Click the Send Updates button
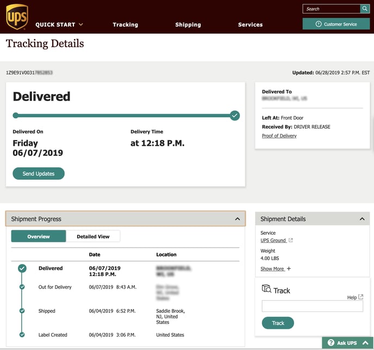Image resolution: width=374 pixels, height=350 pixels. [x=39, y=173]
